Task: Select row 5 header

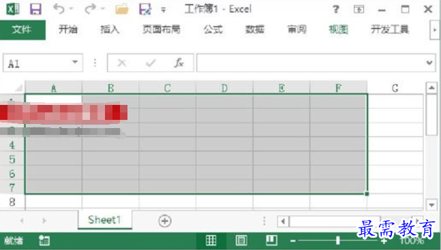Action: click(x=12, y=159)
